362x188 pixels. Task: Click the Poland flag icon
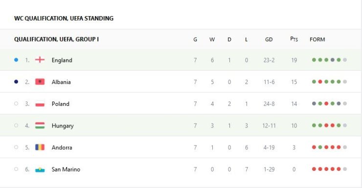[40, 104]
